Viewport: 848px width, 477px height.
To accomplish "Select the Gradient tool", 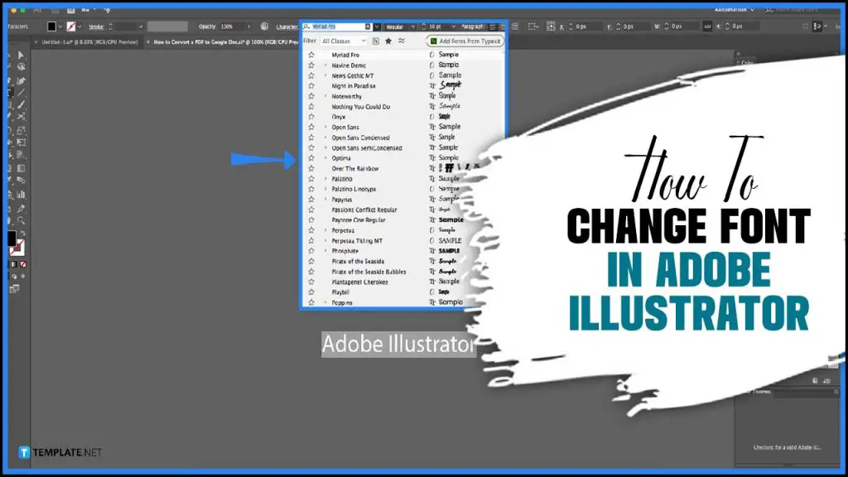I will (21, 168).
